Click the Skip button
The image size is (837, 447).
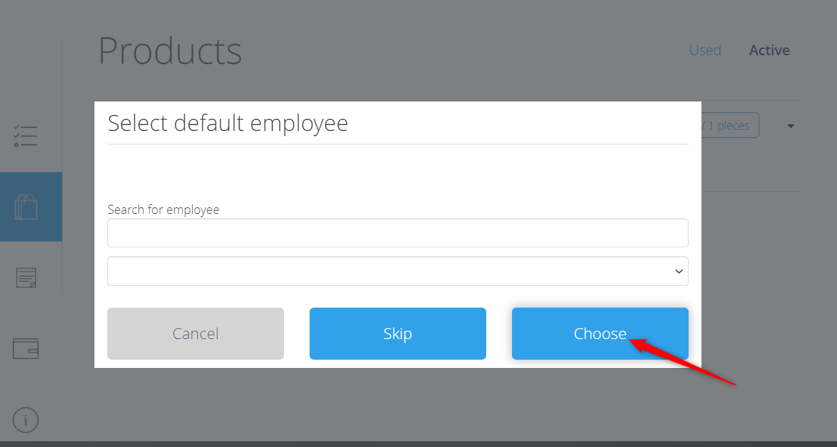[x=398, y=333]
